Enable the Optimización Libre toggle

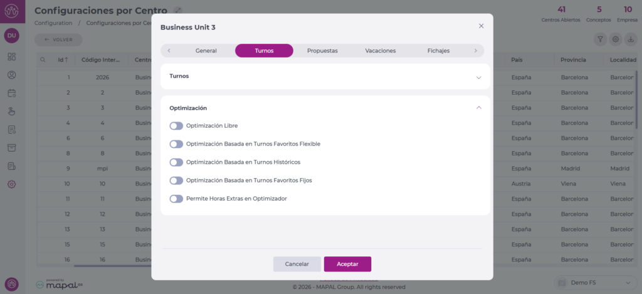[x=176, y=126]
